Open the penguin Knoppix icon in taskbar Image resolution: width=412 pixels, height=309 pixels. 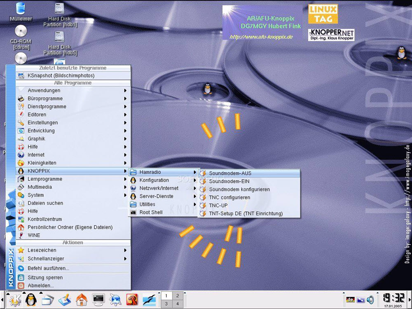31,300
